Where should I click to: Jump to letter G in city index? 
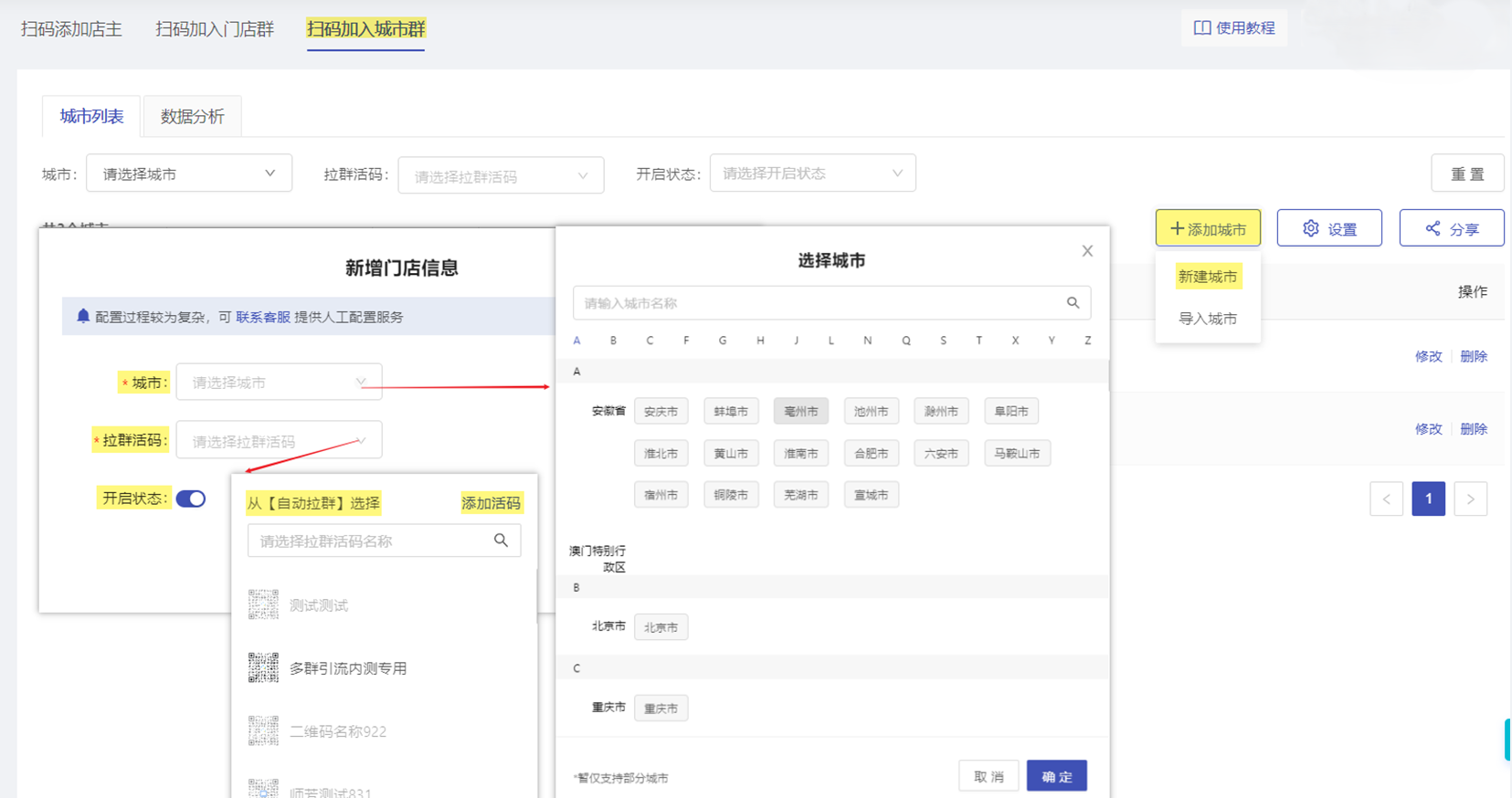click(723, 341)
